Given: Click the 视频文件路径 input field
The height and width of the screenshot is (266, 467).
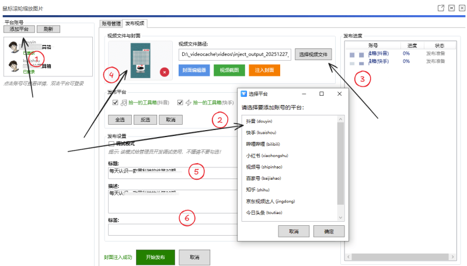Looking at the screenshot, I should 235,54.
